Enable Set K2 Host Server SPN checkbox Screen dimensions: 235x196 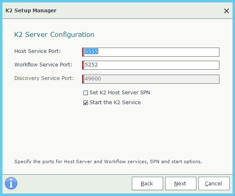(x=85, y=93)
